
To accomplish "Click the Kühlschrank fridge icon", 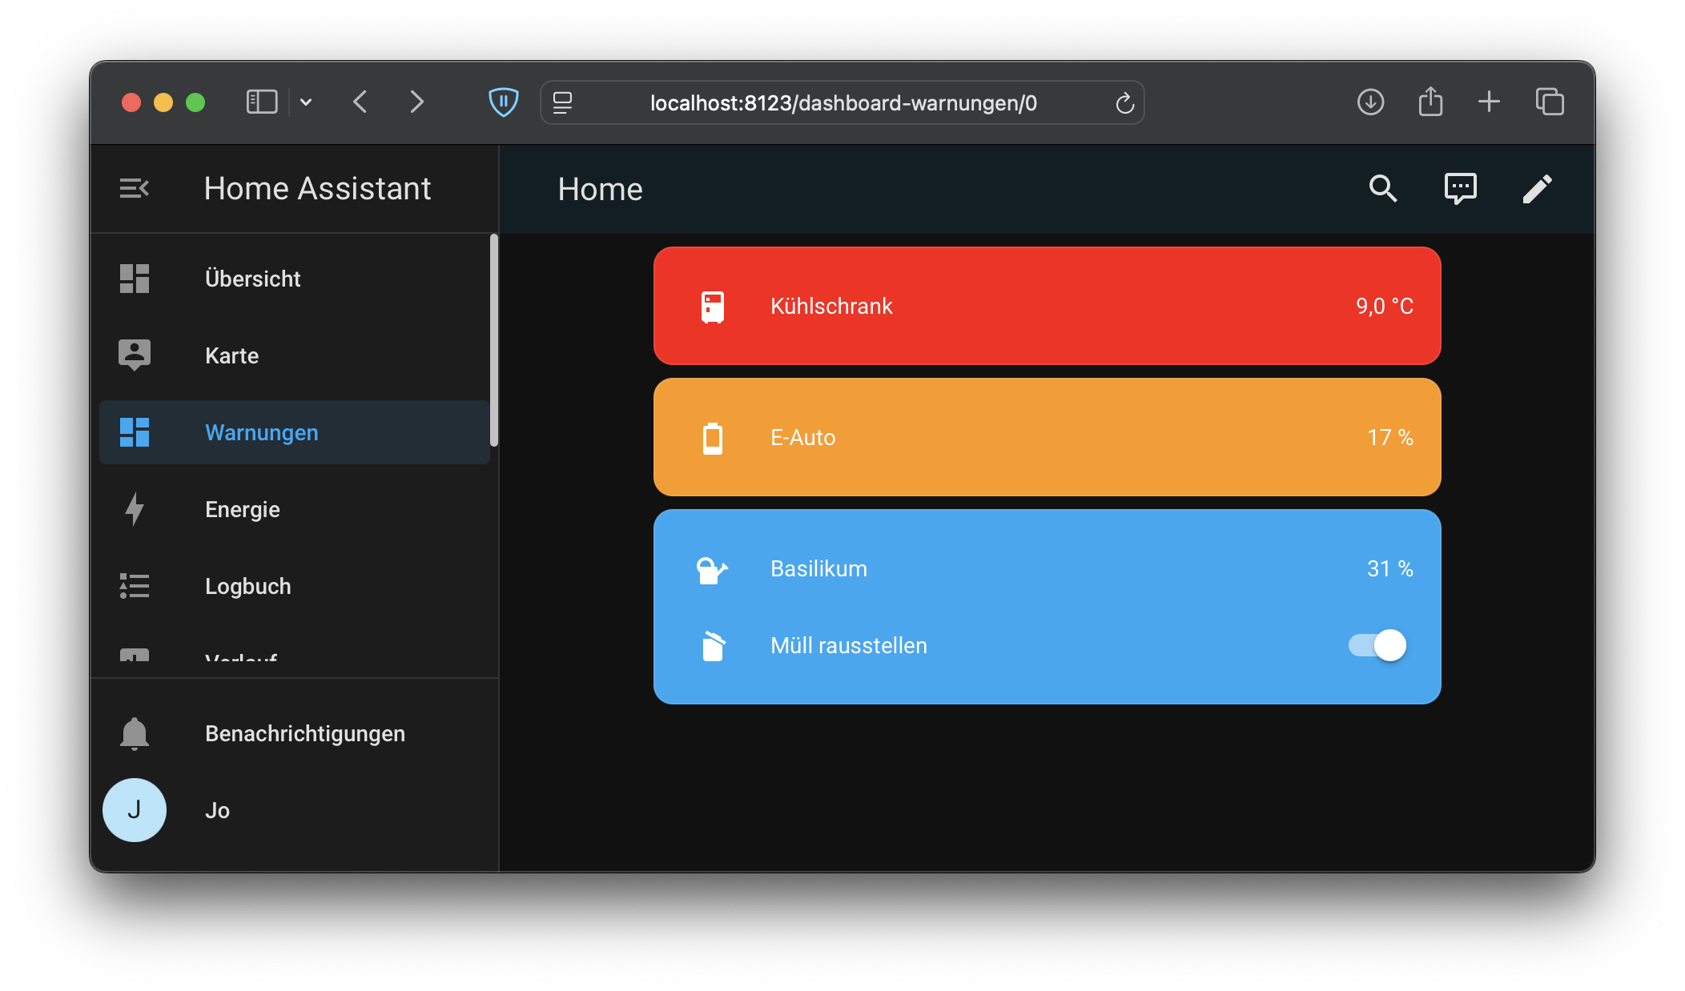I will [712, 307].
